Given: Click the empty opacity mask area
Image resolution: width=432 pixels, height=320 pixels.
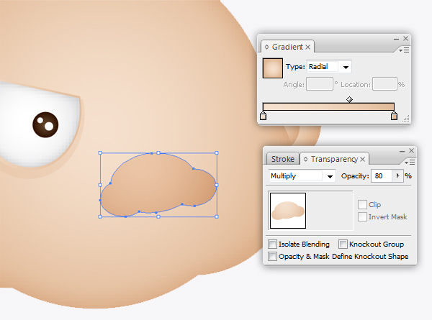Looking at the screenshot, I should click(329, 211).
